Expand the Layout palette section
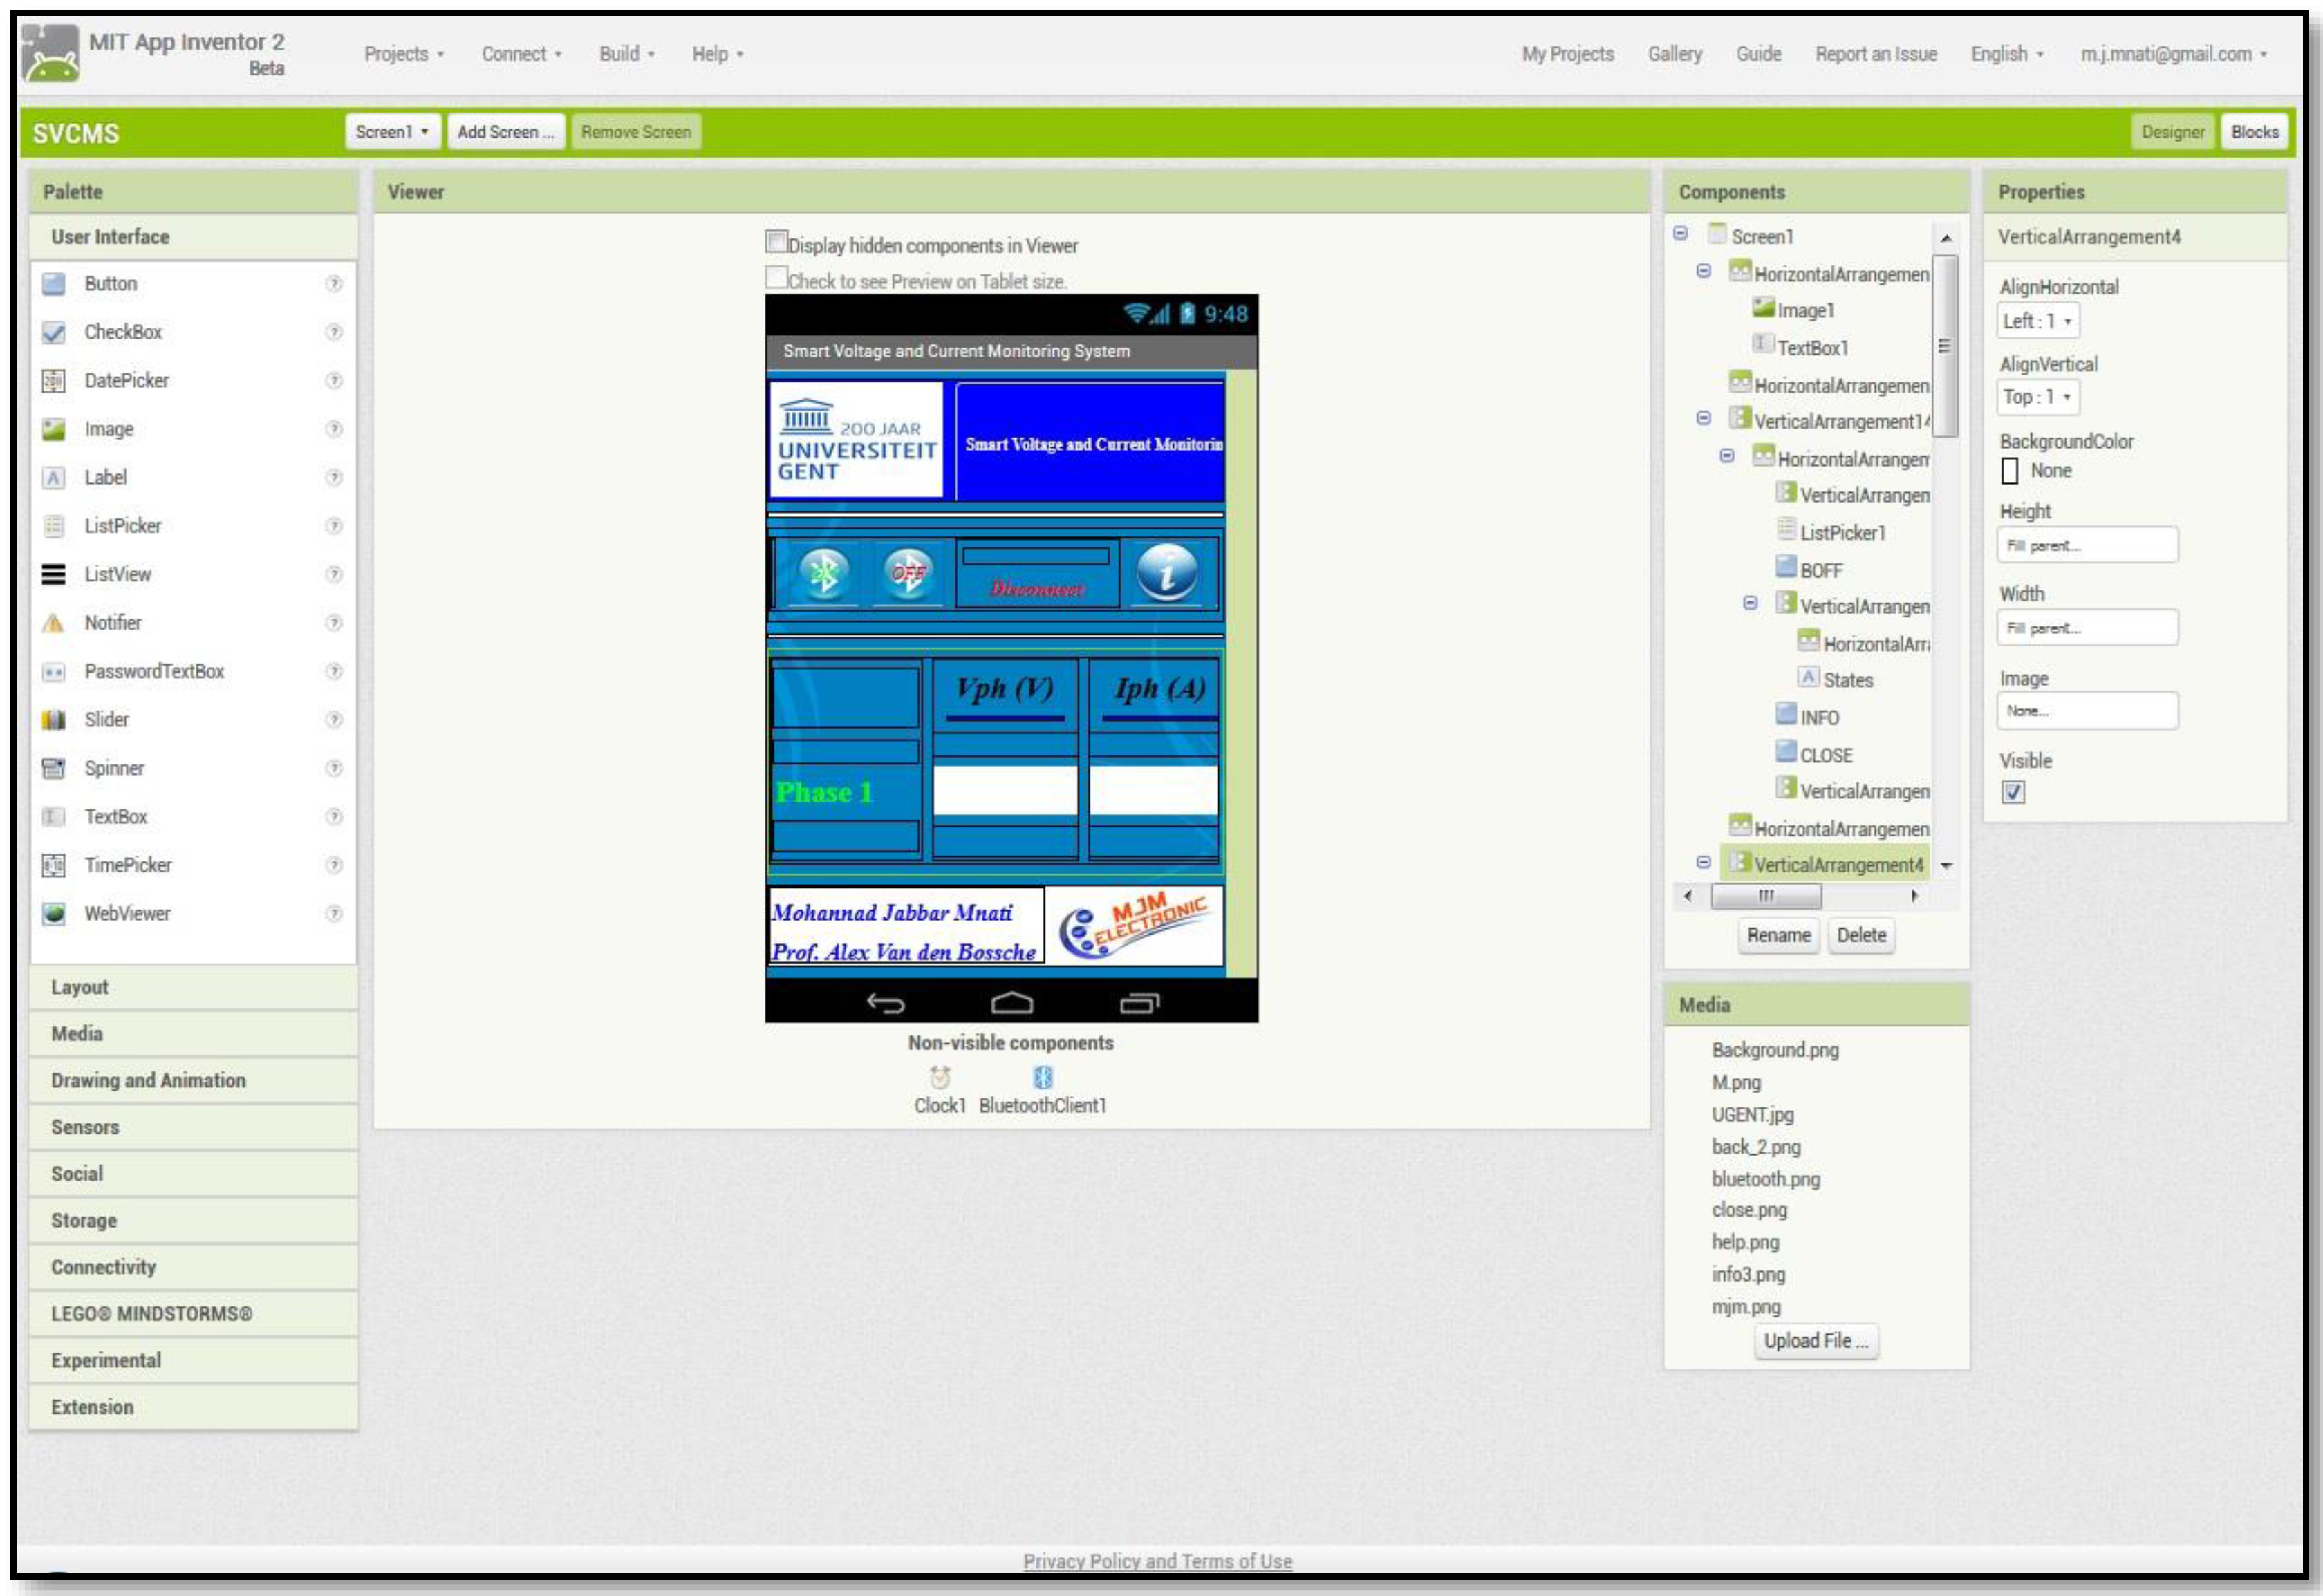The image size is (2323, 1596). (80, 987)
